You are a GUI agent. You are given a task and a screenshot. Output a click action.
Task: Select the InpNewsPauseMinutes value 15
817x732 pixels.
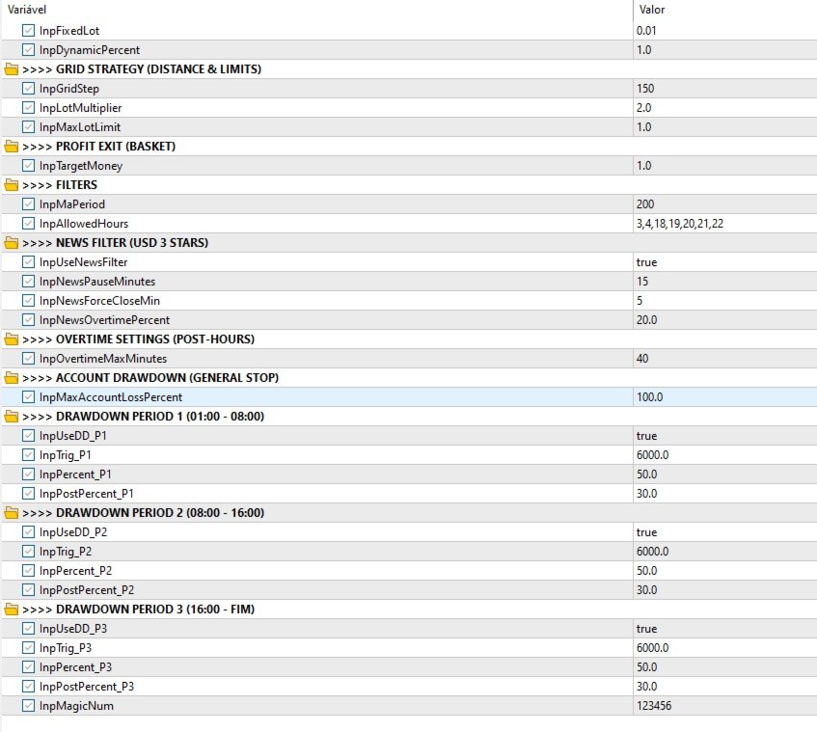point(642,282)
